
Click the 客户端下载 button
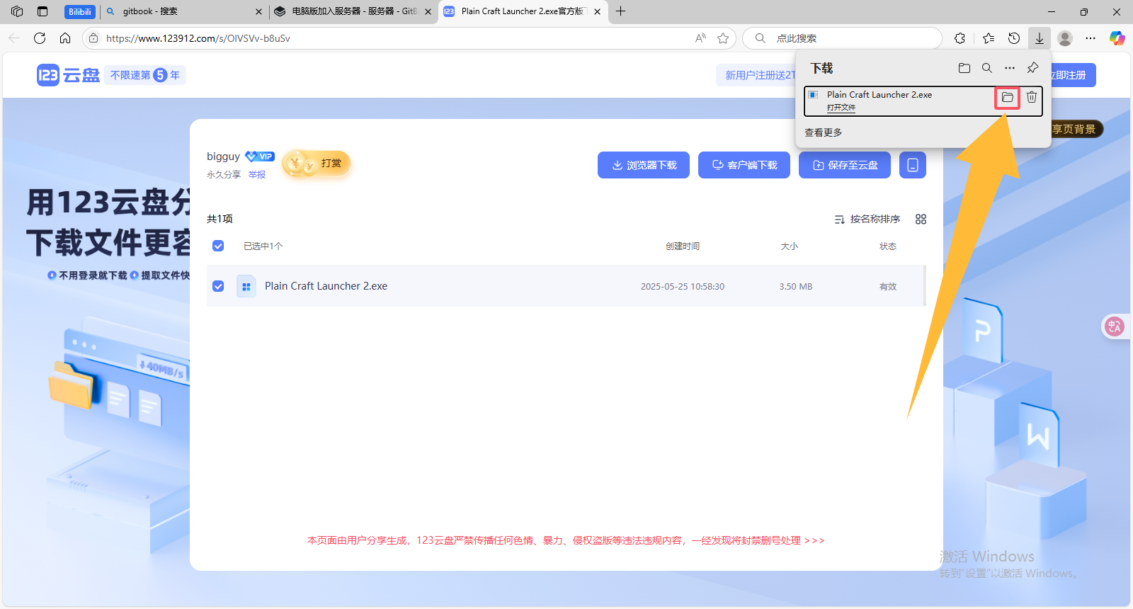point(744,165)
